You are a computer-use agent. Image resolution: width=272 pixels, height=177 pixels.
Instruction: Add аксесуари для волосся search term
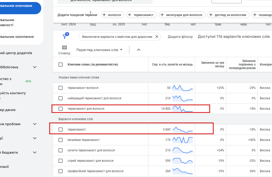(182, 15)
